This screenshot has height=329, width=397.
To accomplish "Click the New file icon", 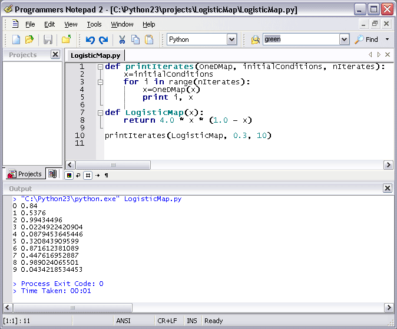I will 16,40.
